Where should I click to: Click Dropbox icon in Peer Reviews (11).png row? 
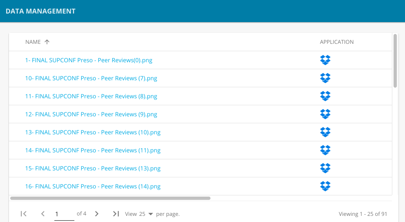(x=325, y=150)
